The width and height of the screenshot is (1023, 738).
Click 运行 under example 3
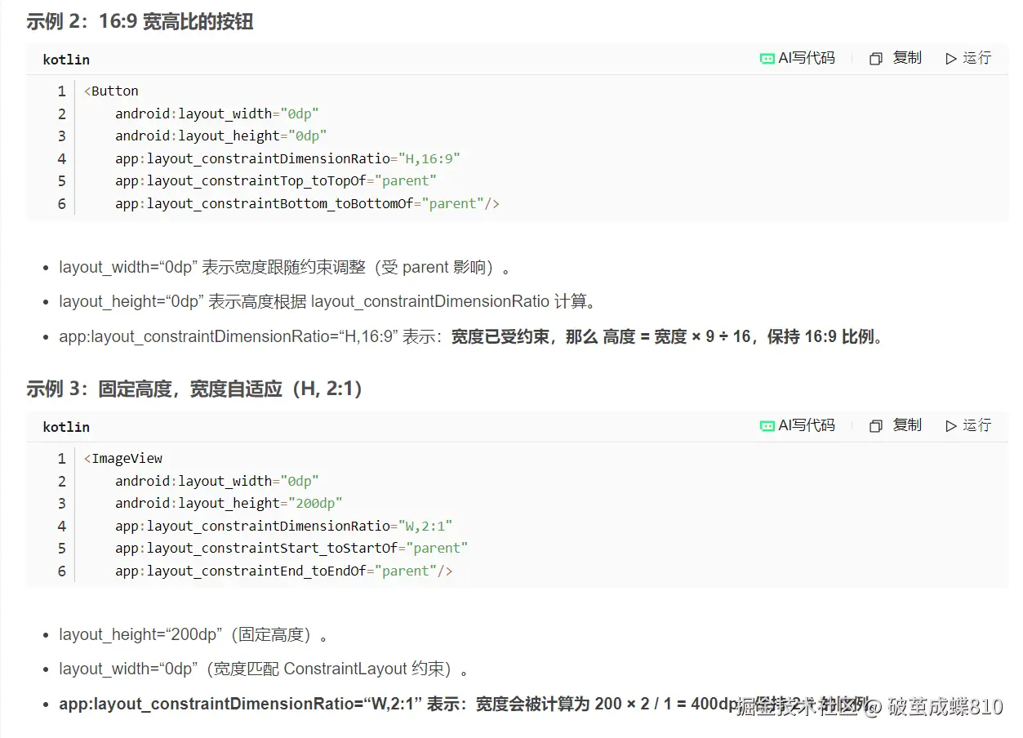point(975,425)
